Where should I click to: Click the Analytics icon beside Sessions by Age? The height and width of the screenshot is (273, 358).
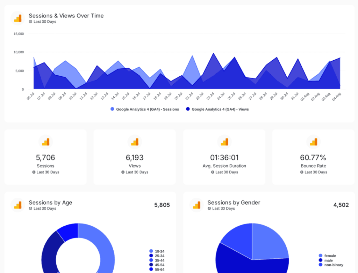(x=18, y=205)
